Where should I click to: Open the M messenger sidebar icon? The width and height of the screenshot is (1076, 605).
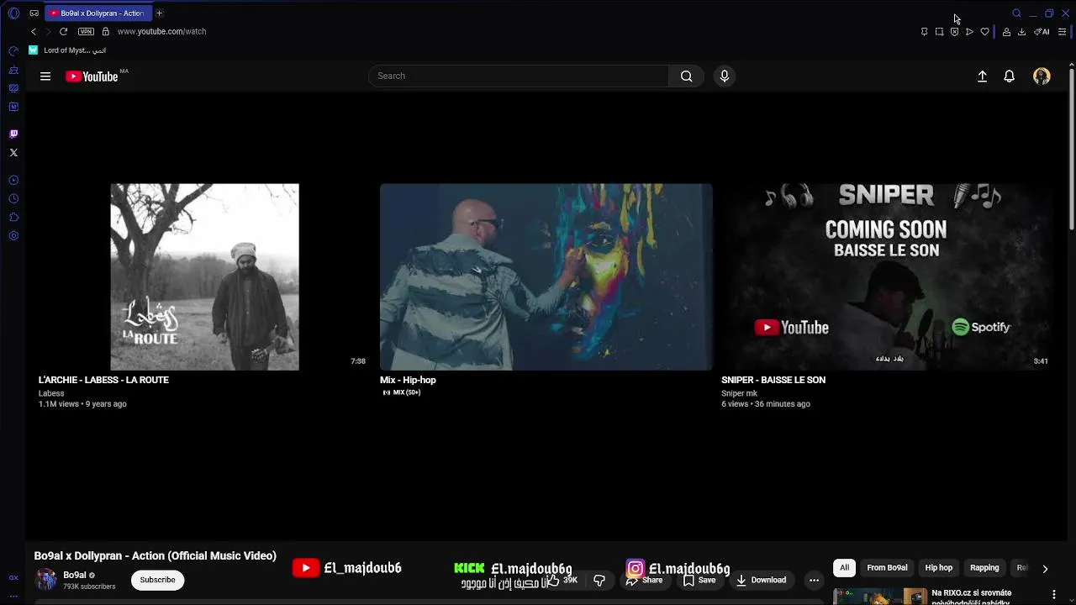(13, 107)
